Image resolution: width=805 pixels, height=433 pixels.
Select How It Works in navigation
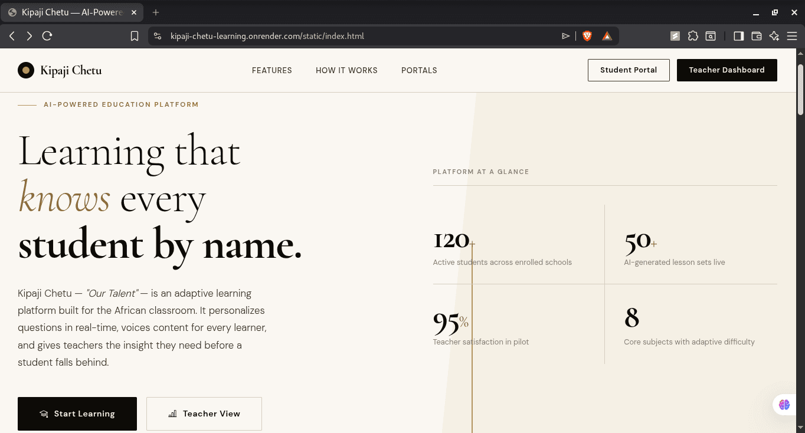[346, 70]
